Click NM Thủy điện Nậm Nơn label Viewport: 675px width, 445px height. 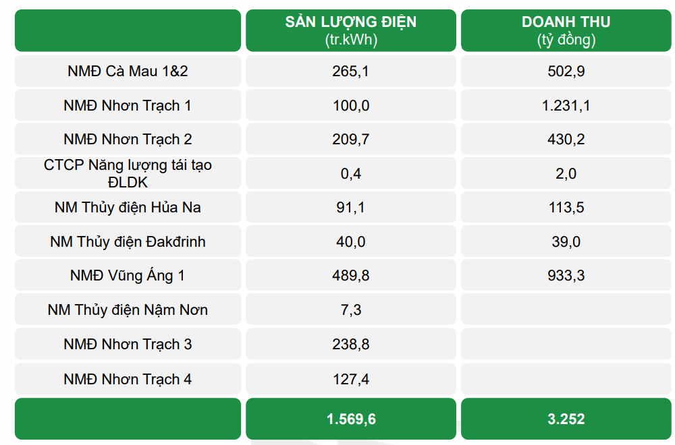[128, 310]
